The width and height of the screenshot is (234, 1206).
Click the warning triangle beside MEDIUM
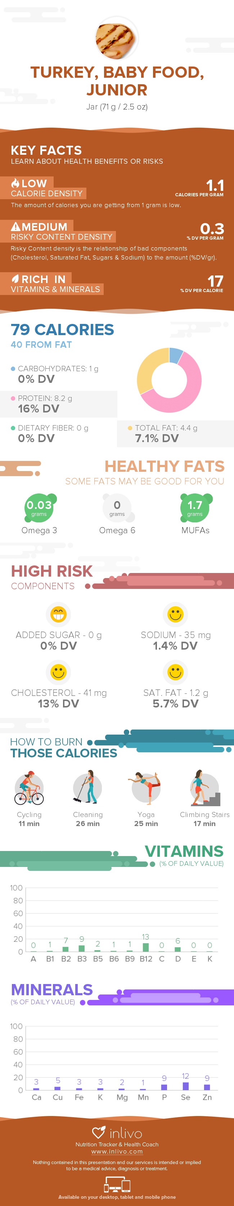pyautogui.click(x=15, y=227)
